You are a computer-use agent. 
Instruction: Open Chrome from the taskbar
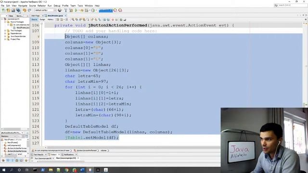[x=66, y=170]
